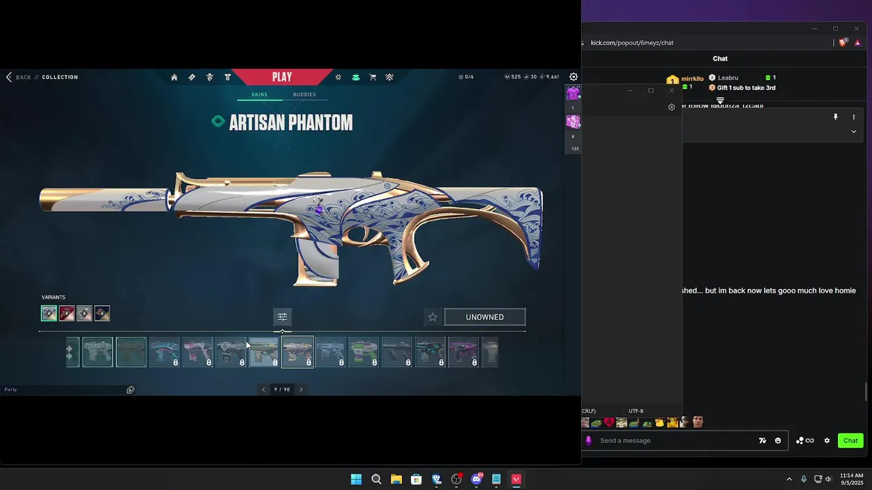Image resolution: width=872 pixels, height=490 pixels.
Task: Open Windows taskbar Search
Action: 376,479
